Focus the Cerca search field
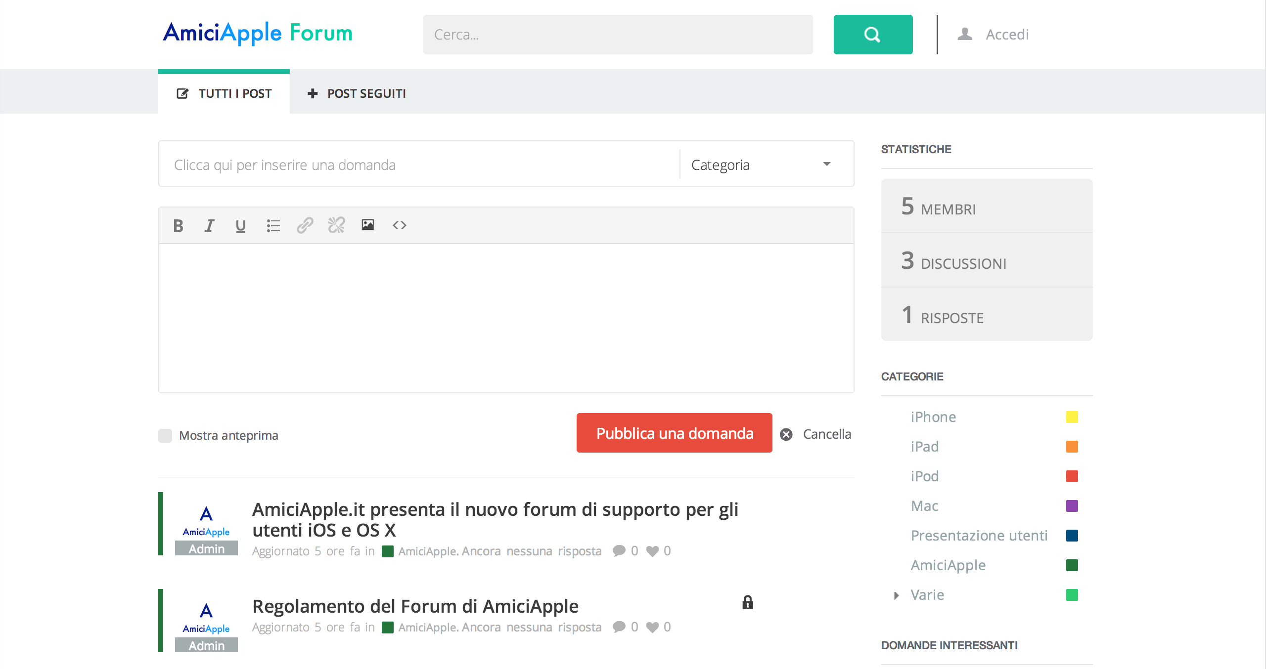 [618, 35]
